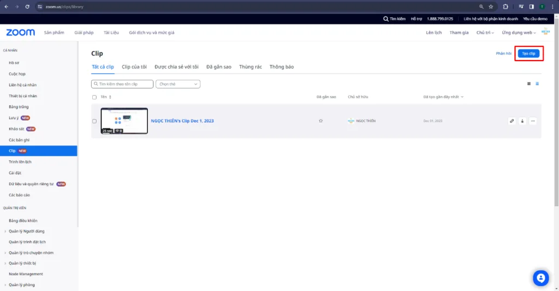The width and height of the screenshot is (559, 291).
Task: Switch to grid view layout
Action: pyautogui.click(x=528, y=84)
